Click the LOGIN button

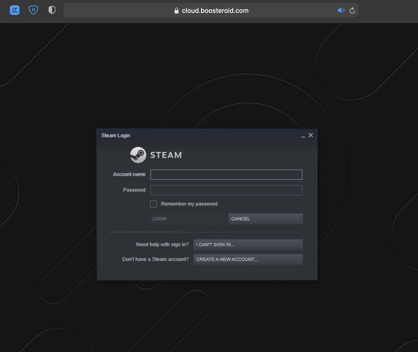point(187,219)
